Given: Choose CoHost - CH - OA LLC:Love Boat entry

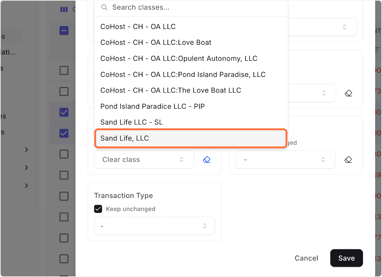Looking at the screenshot, I should 156,42.
